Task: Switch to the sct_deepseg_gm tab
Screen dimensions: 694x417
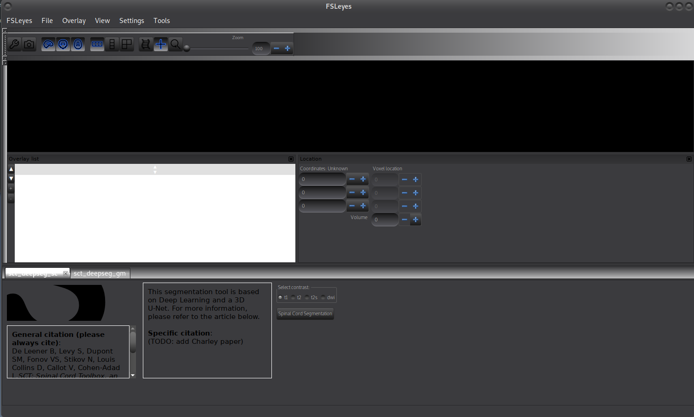Action: tap(100, 273)
